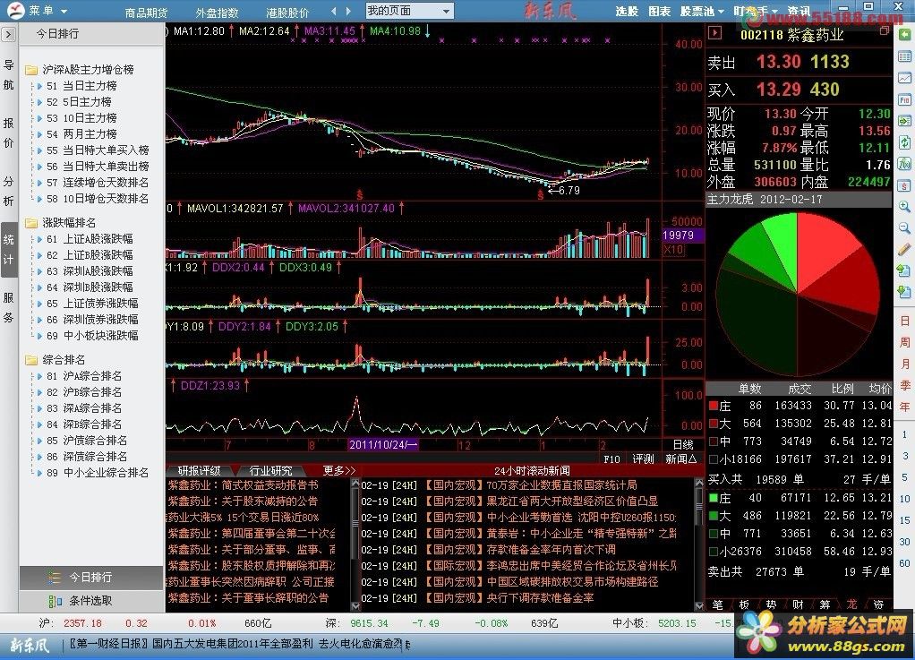This screenshot has width=915, height=660.
Task: Select the 15 minute period
Action: tap(904, 520)
